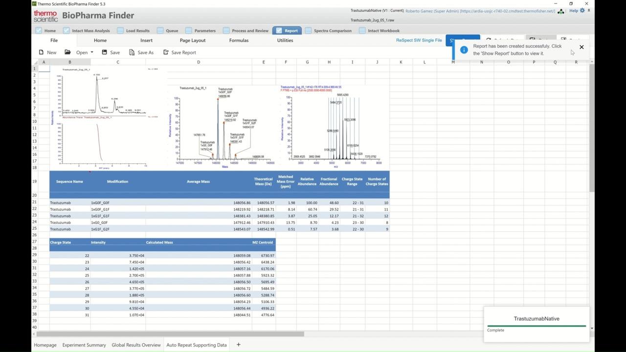Open the Page Layout ribbon tab
Screen dimensions: 626x352
(192, 41)
